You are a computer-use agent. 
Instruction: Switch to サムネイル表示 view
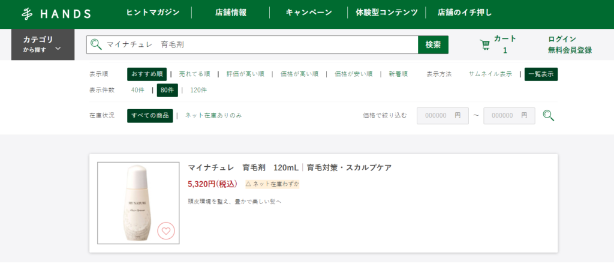[490, 74]
